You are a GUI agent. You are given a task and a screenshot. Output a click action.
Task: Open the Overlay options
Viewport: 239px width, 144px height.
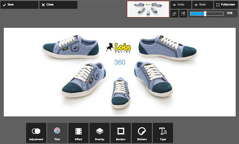coord(100,133)
